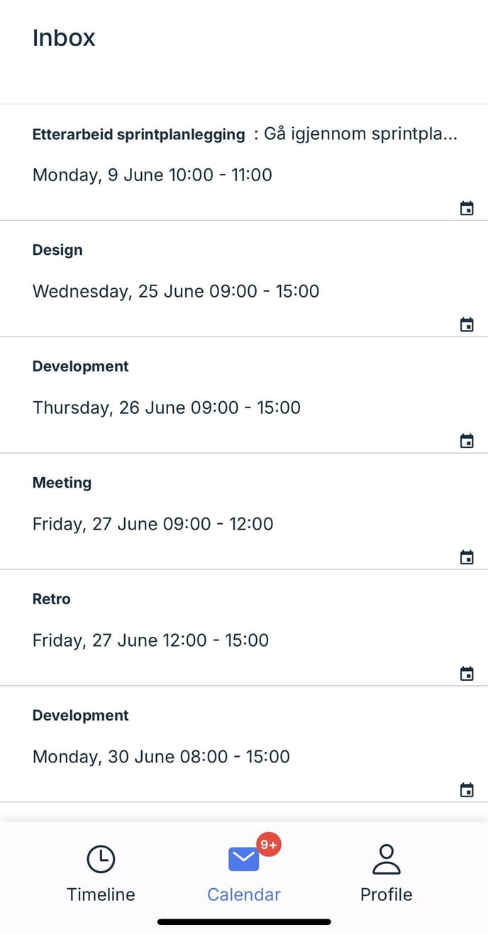Open the Calendar tab label
The image size is (488, 935).
point(243,895)
